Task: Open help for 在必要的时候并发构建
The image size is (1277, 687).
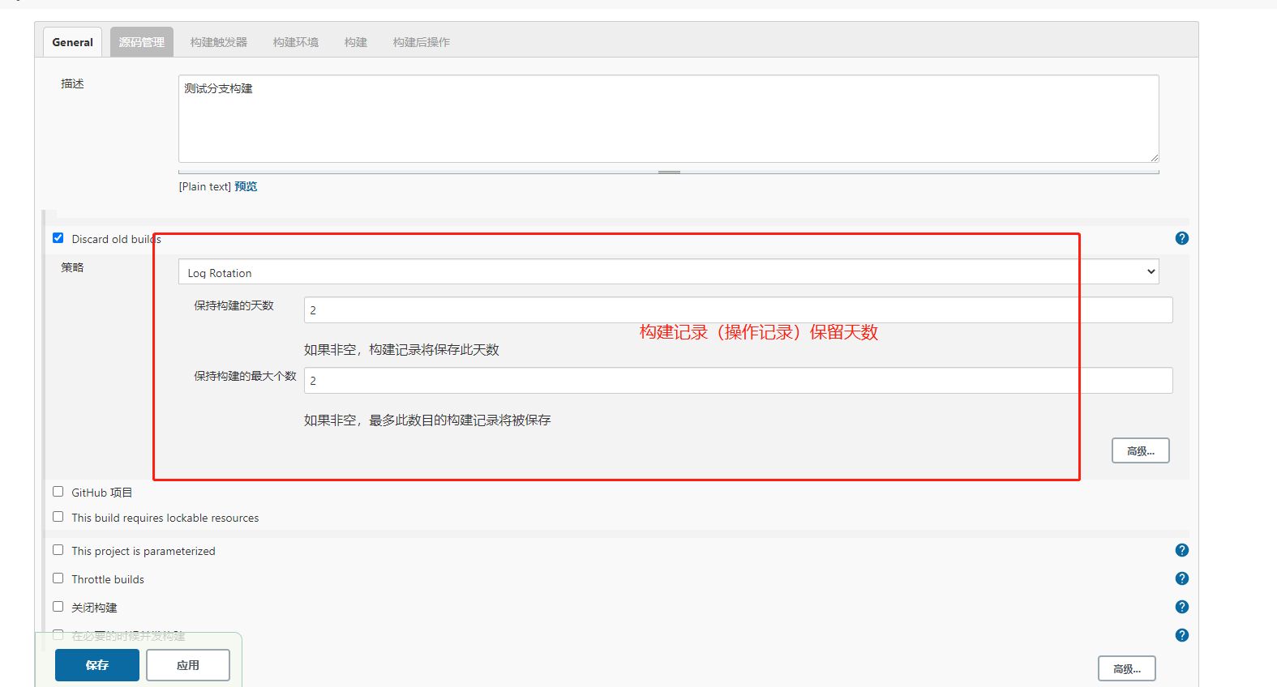Action: click(x=1181, y=635)
